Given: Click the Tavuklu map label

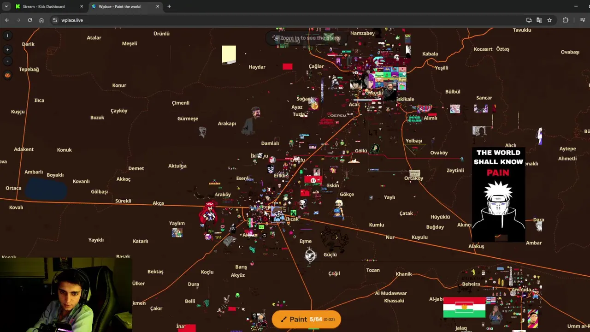Looking at the screenshot, I should 522,30.
